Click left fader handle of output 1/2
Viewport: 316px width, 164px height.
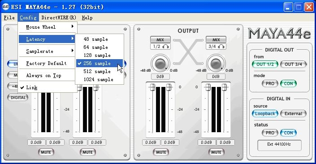[x=152, y=87]
